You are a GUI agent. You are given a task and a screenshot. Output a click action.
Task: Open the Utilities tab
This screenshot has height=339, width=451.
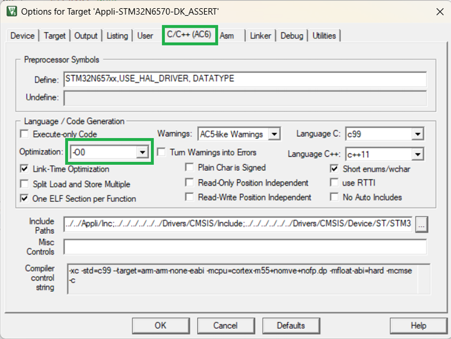(324, 35)
